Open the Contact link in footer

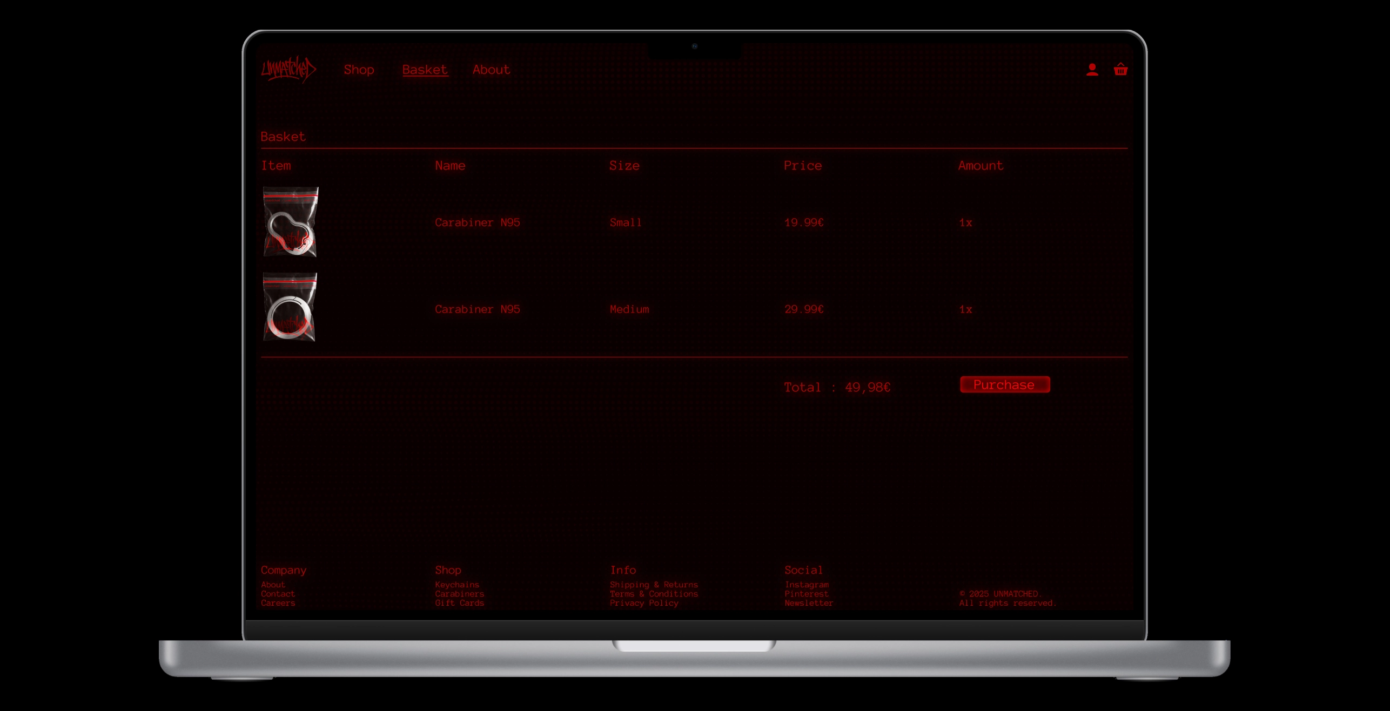pos(278,593)
